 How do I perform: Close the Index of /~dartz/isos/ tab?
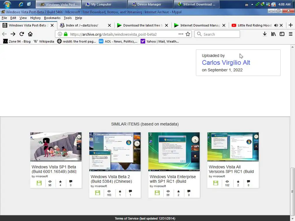pos(109,25)
